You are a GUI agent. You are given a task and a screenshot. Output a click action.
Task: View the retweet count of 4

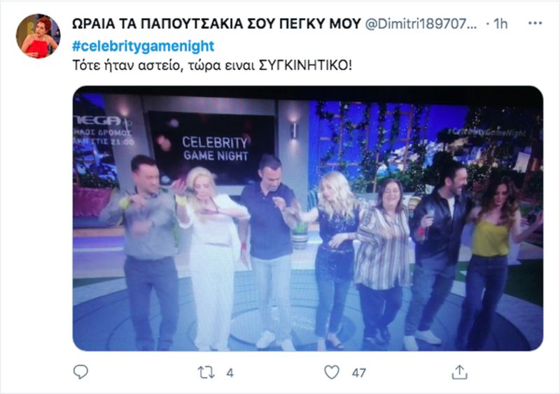pyautogui.click(x=230, y=373)
